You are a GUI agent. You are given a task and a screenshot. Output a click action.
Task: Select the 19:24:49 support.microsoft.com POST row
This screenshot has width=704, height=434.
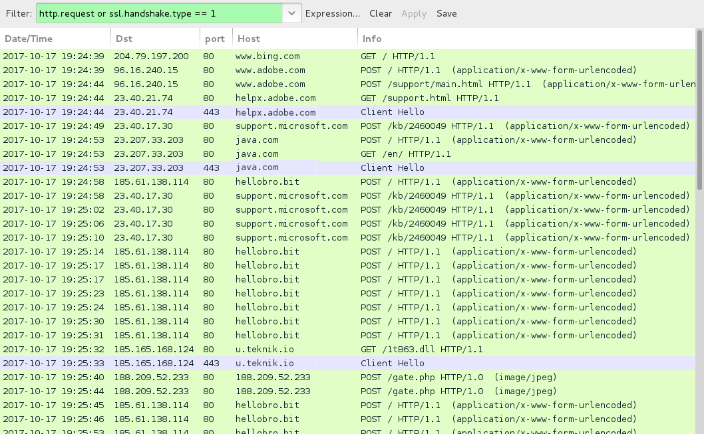pos(347,126)
